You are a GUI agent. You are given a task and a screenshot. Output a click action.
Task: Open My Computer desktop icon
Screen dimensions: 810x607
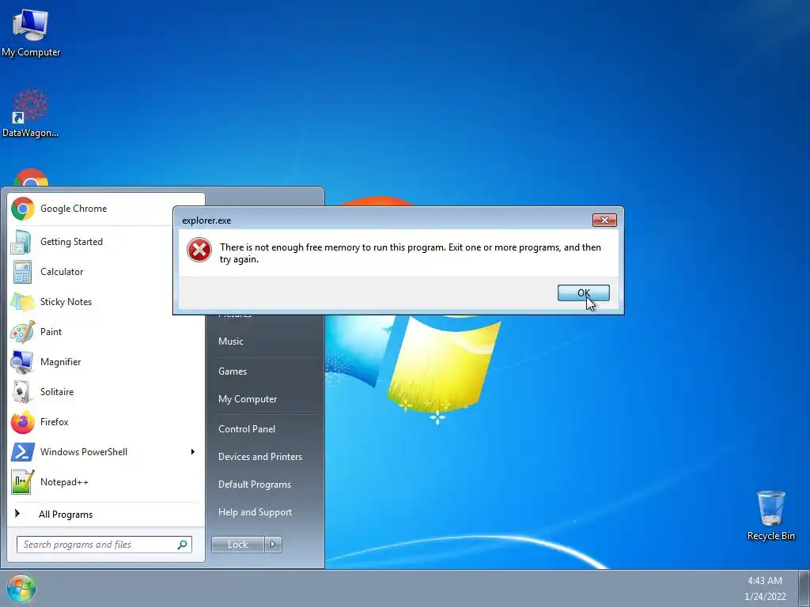pos(31,33)
